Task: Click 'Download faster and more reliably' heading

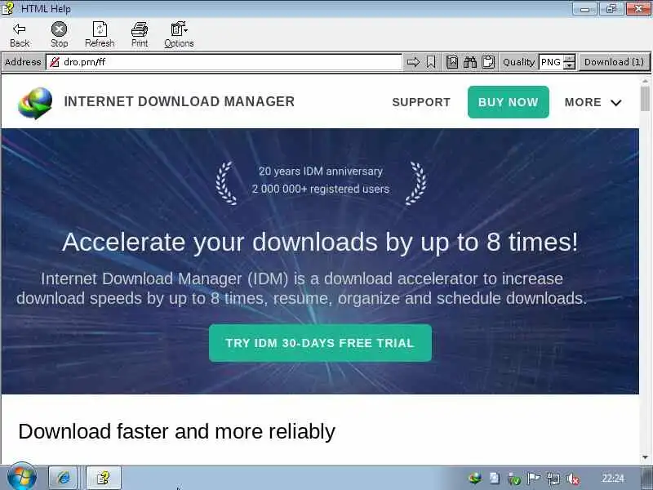Action: pos(176,432)
